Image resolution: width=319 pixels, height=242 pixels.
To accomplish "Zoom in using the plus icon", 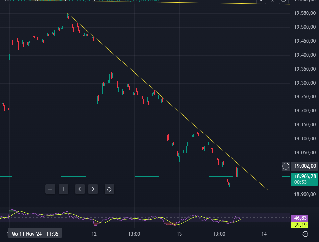I will point(63,189).
